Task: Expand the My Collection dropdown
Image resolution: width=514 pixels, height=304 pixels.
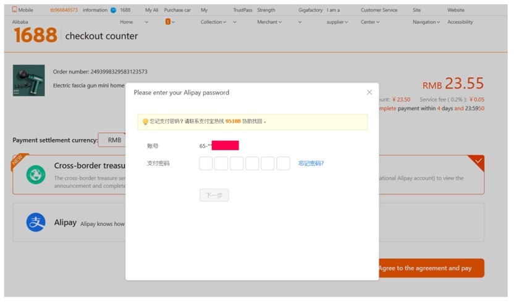Action: [x=214, y=22]
